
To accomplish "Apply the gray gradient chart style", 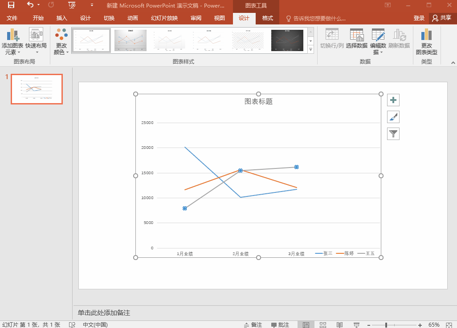I will (130, 40).
